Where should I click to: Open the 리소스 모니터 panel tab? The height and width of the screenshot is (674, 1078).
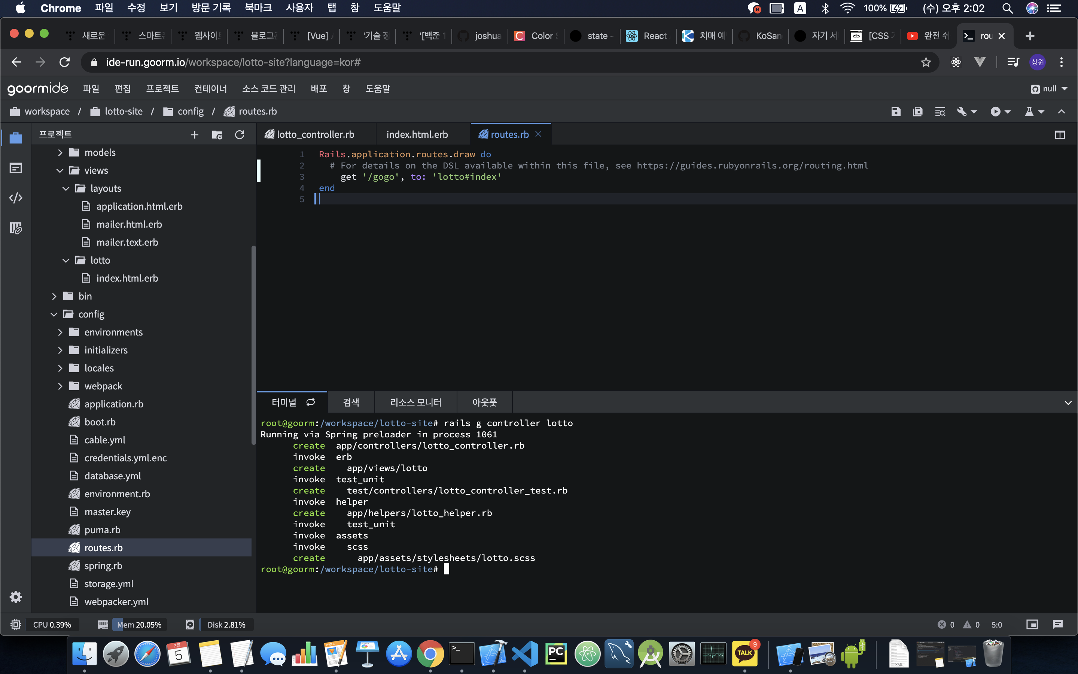point(415,403)
